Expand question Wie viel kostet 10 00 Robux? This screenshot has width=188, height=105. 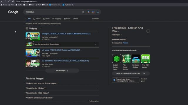tap(62, 93)
